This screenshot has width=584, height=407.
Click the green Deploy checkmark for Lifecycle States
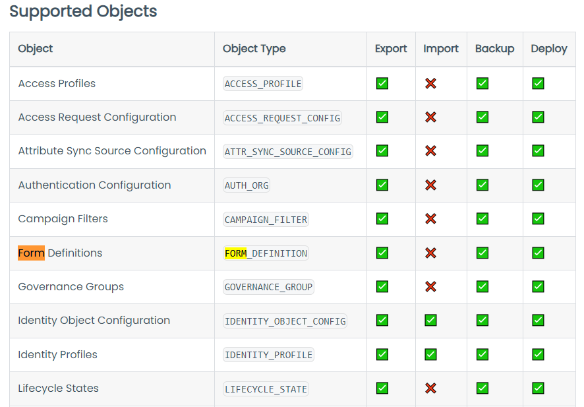tap(538, 389)
